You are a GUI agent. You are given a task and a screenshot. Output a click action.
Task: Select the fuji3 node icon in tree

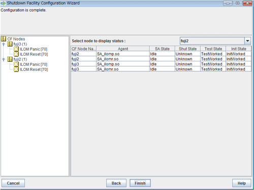tap(10, 44)
